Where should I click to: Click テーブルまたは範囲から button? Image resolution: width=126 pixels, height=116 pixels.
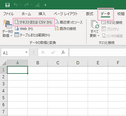(32, 35)
